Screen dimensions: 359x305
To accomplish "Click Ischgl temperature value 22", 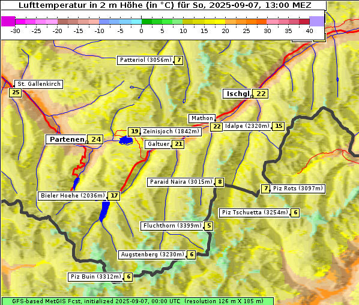I will 261,94.
